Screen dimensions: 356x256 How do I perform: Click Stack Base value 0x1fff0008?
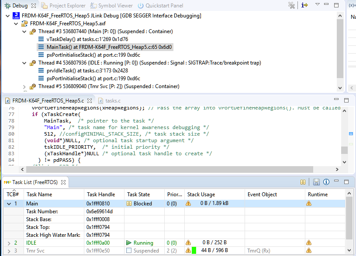click(98, 219)
